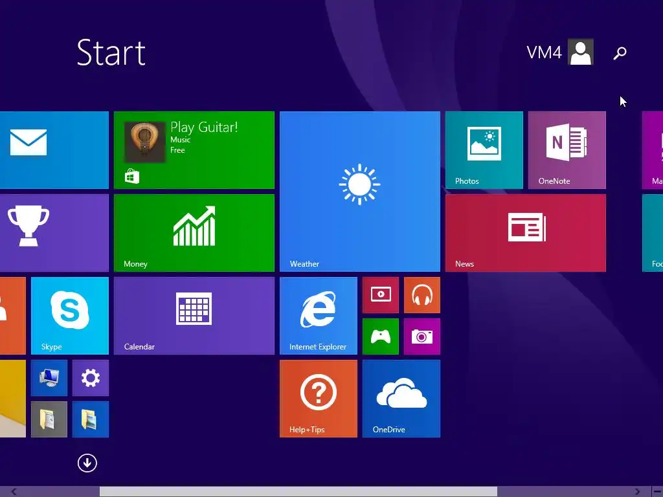Open the VM4 user account menu
The image size is (663, 497).
(x=560, y=52)
